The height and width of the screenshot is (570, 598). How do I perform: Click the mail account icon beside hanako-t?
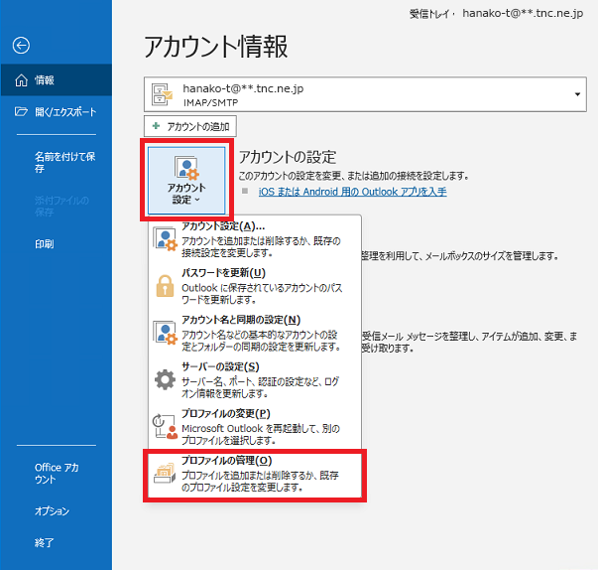pyautogui.click(x=163, y=94)
